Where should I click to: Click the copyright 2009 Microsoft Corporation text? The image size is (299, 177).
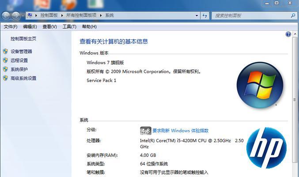tap(144, 72)
